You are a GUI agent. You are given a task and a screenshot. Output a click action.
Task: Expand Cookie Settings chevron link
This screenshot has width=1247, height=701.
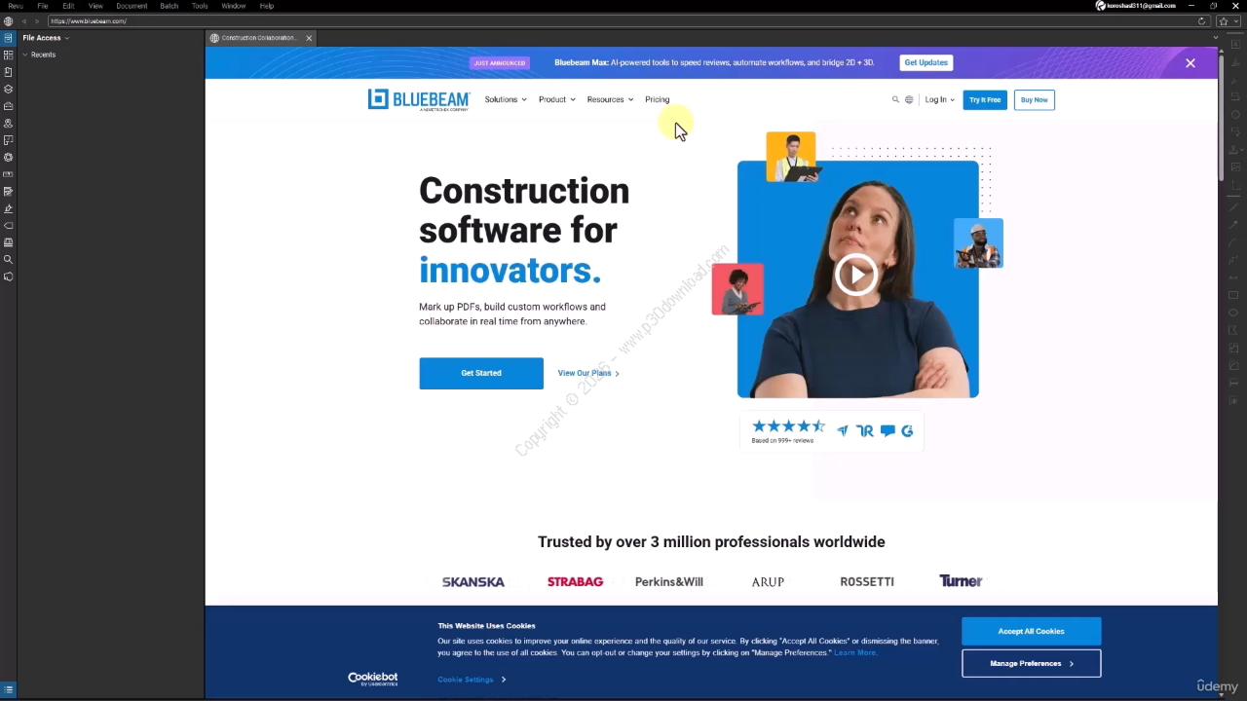[x=472, y=680]
